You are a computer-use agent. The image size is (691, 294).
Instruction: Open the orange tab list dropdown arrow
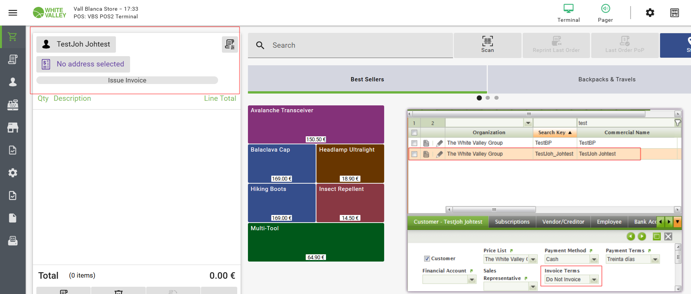tap(677, 222)
